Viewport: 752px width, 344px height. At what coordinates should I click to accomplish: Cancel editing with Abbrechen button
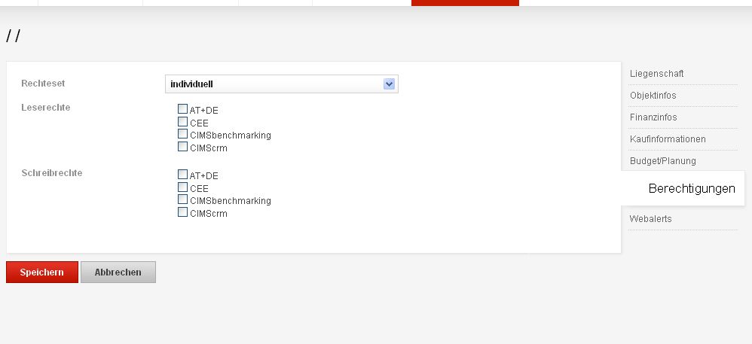coord(118,272)
